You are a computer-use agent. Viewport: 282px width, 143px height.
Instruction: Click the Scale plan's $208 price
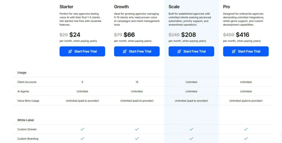(x=189, y=35)
